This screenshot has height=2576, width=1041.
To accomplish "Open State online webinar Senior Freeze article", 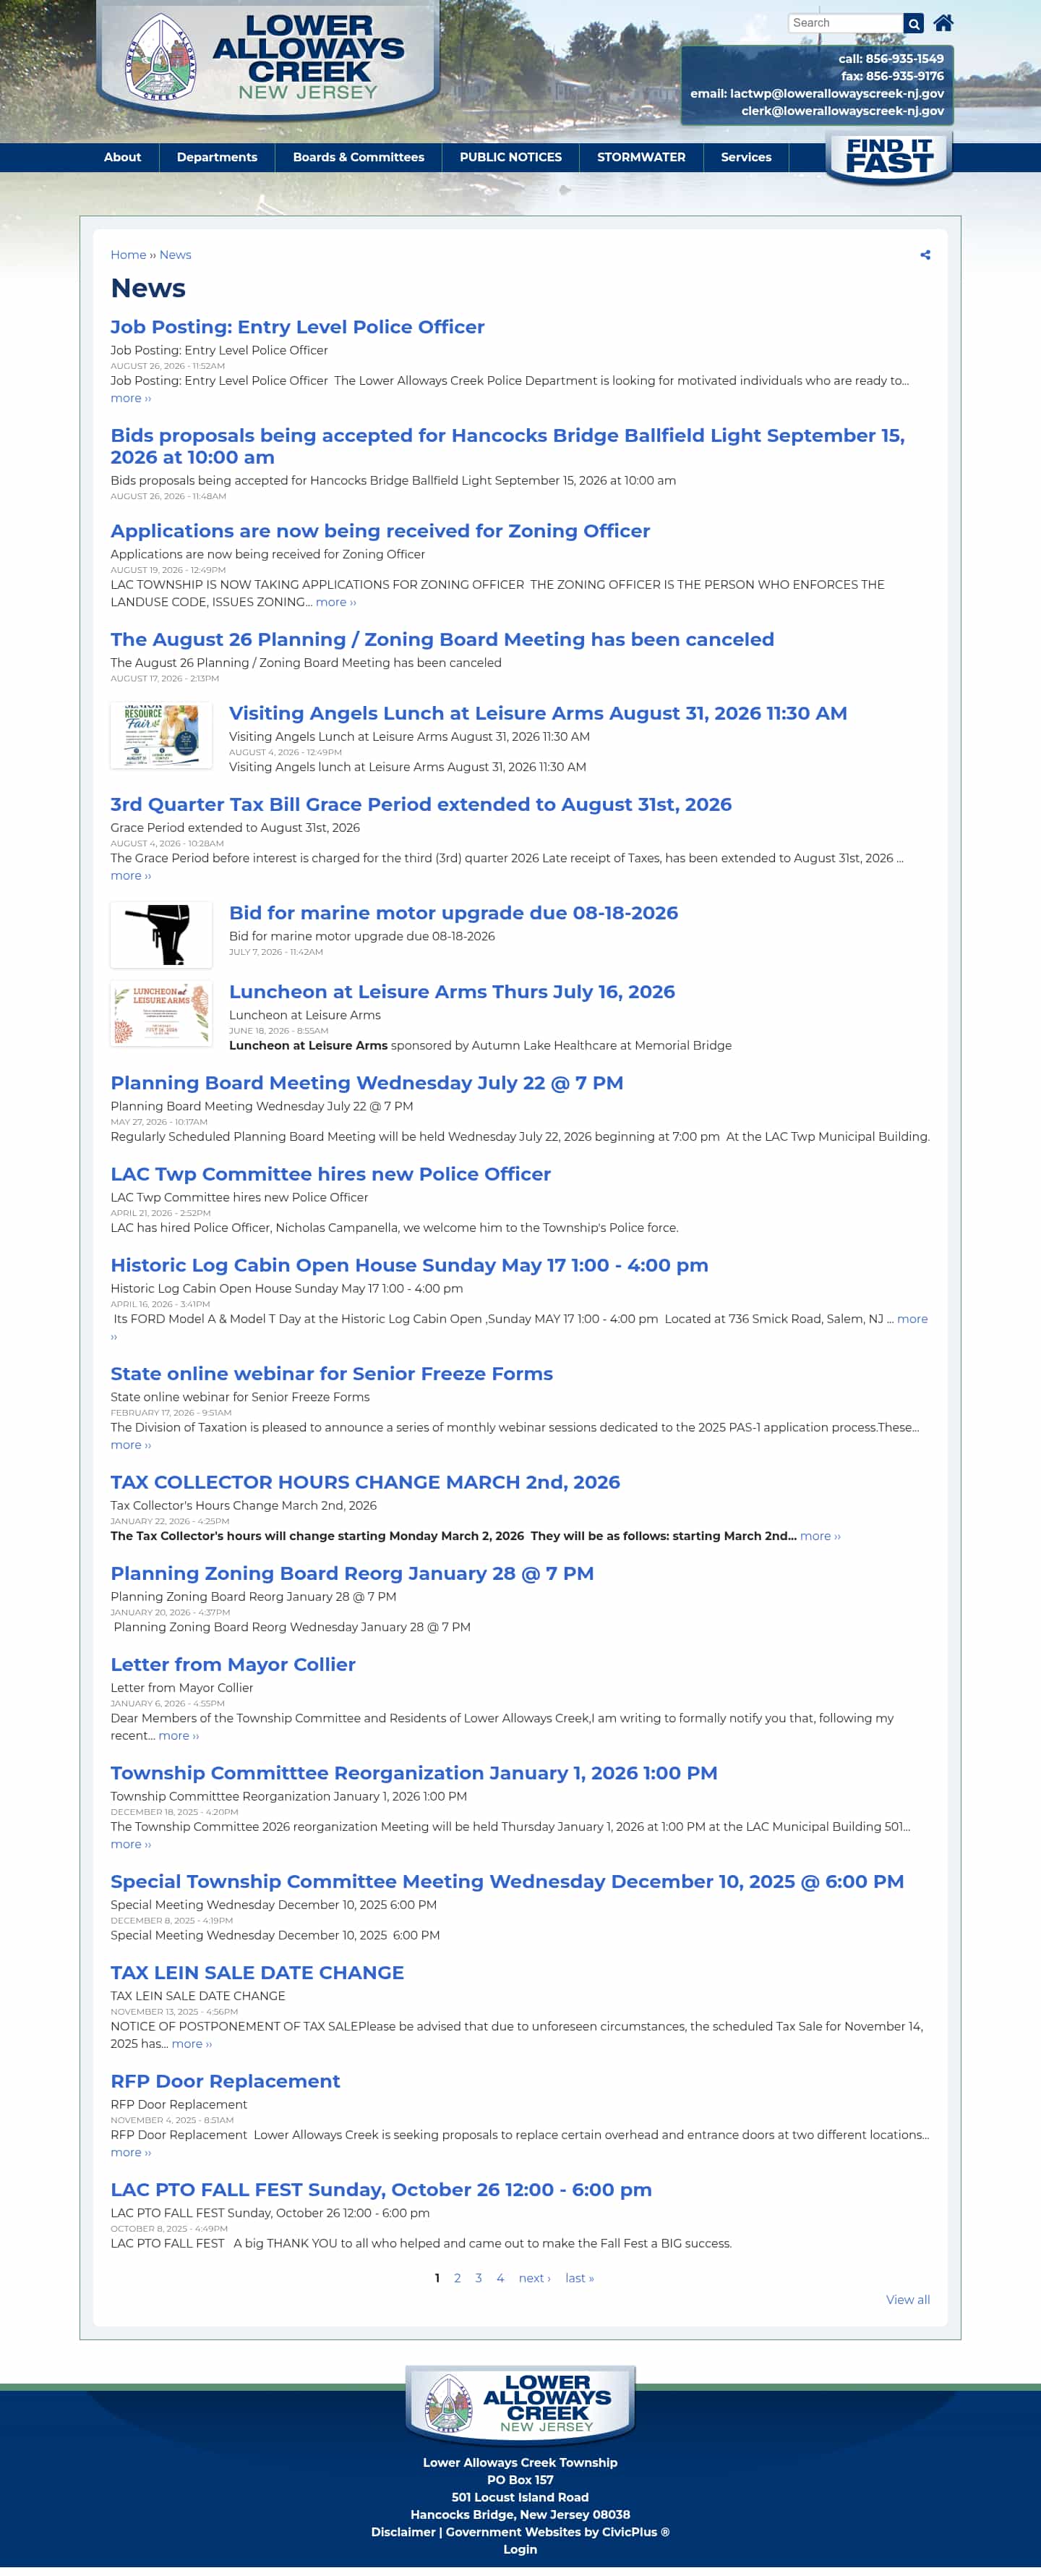I will click(x=332, y=1374).
